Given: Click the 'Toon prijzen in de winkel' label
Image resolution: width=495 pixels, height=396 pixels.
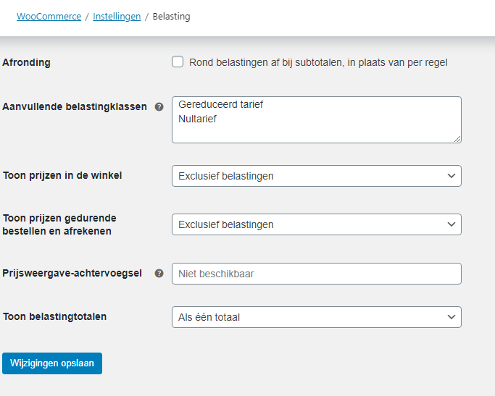Looking at the screenshot, I should click(x=62, y=175).
